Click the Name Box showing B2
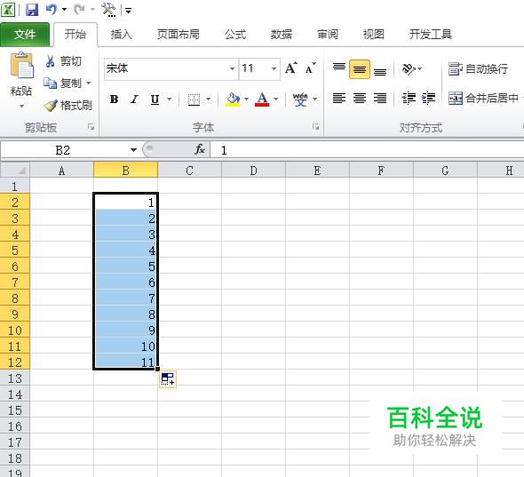The image size is (524, 477). 63,150
